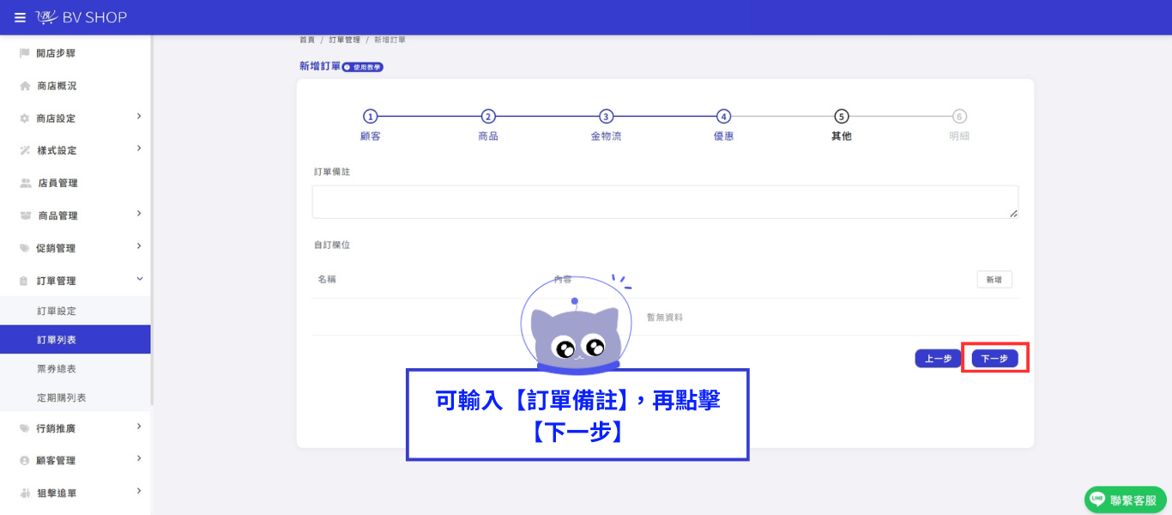Open the 使用教學 tutorial badge
Image resolution: width=1172 pixels, height=515 pixels.
tap(363, 67)
